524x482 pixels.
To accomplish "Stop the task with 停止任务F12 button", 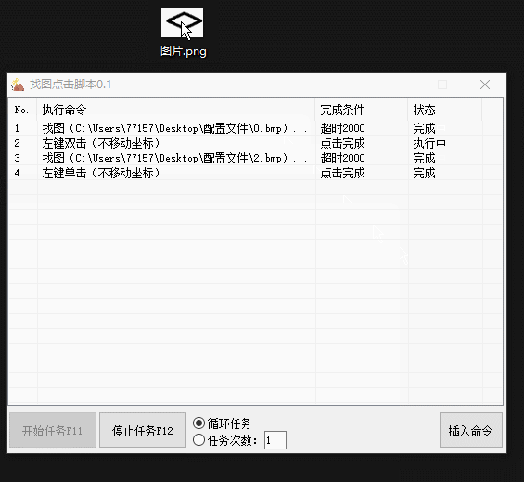I will point(143,430).
